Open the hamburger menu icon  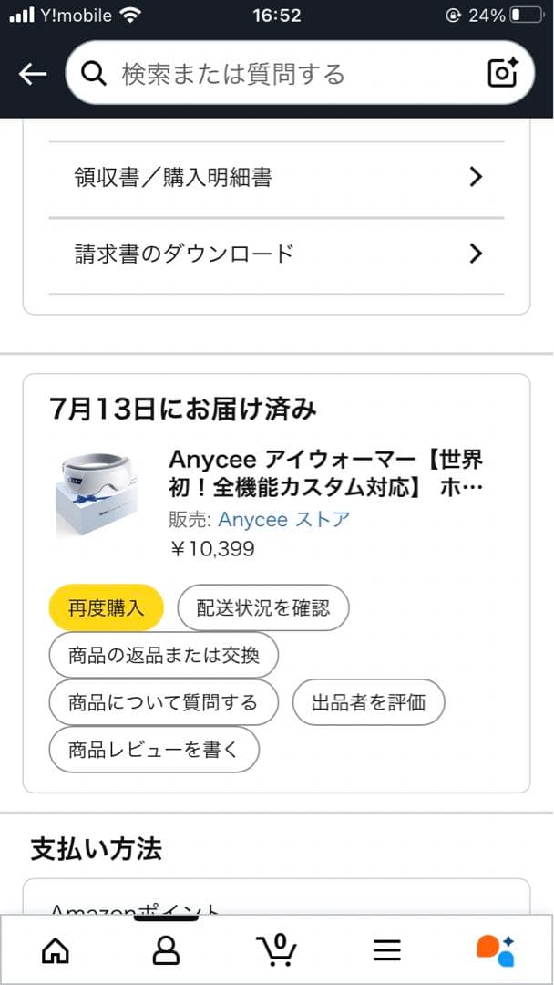point(387,950)
